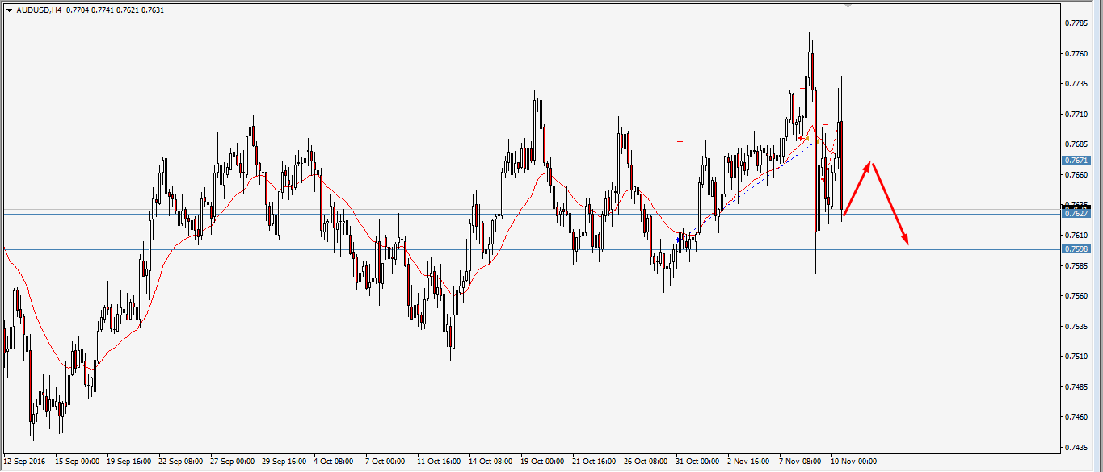Screen dimensions: 1103x472
Task: Click the 19 Sep 16:00 time axis label
Action: click(x=129, y=462)
